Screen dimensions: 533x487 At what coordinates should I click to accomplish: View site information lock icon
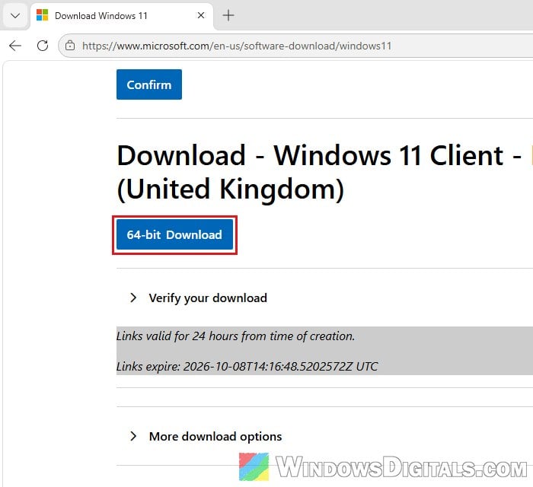pyautogui.click(x=70, y=46)
